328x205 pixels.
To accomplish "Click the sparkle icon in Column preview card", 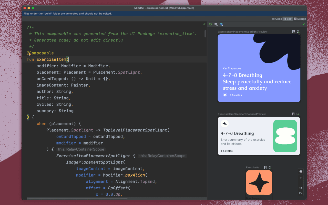I will pyautogui.click(x=224, y=124).
